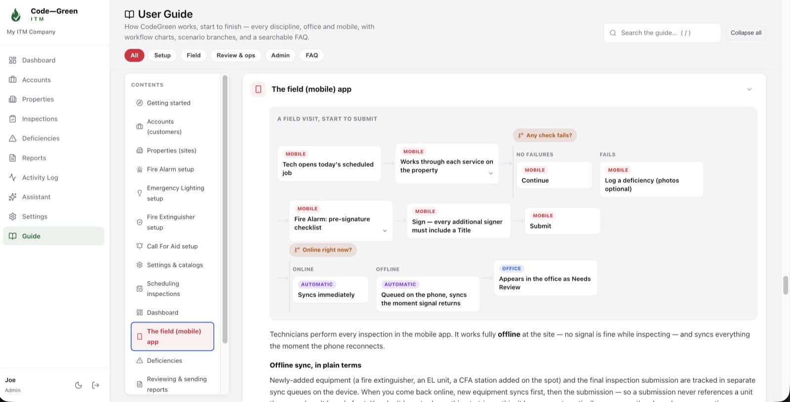Click the Code-Green flame logo
The height and width of the screenshot is (402, 790).
[16, 15]
